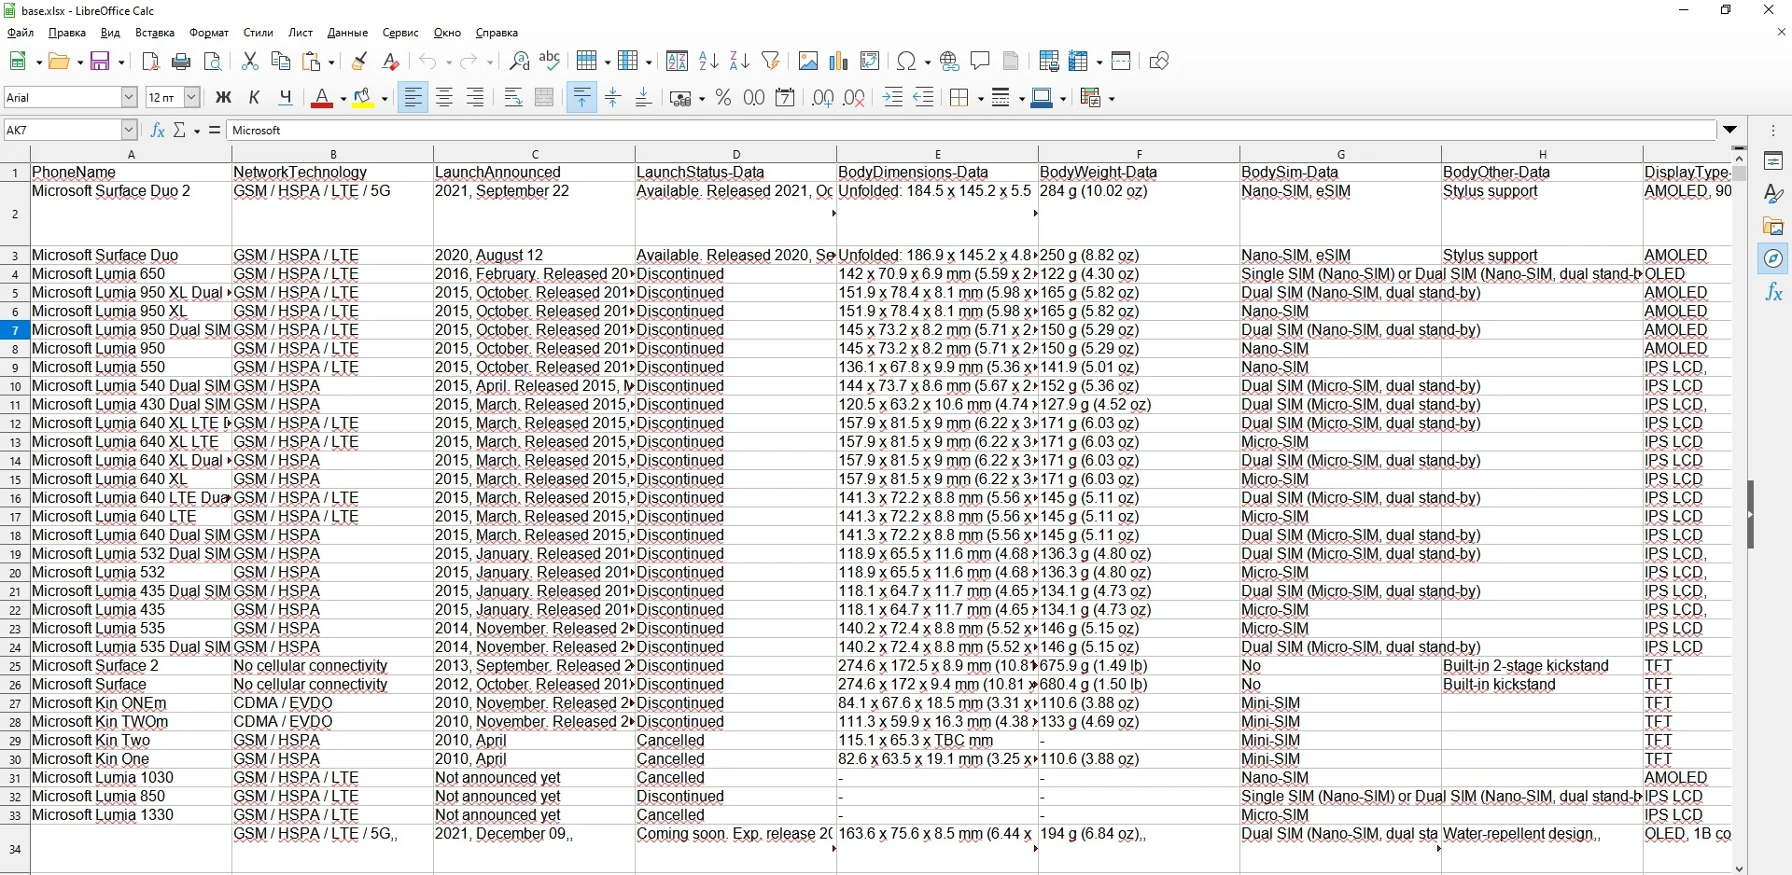Click the Formula equals sign button
The height and width of the screenshot is (875, 1792).
[x=214, y=131]
